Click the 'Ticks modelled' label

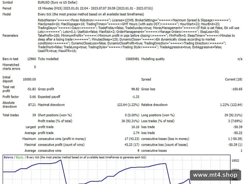point(48,59)
